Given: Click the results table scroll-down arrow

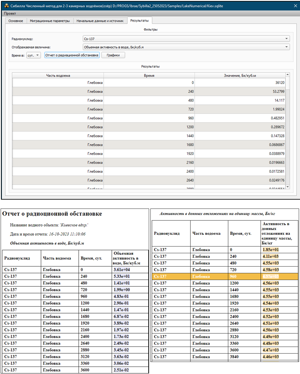Looking at the screenshot, I should (288, 187).
